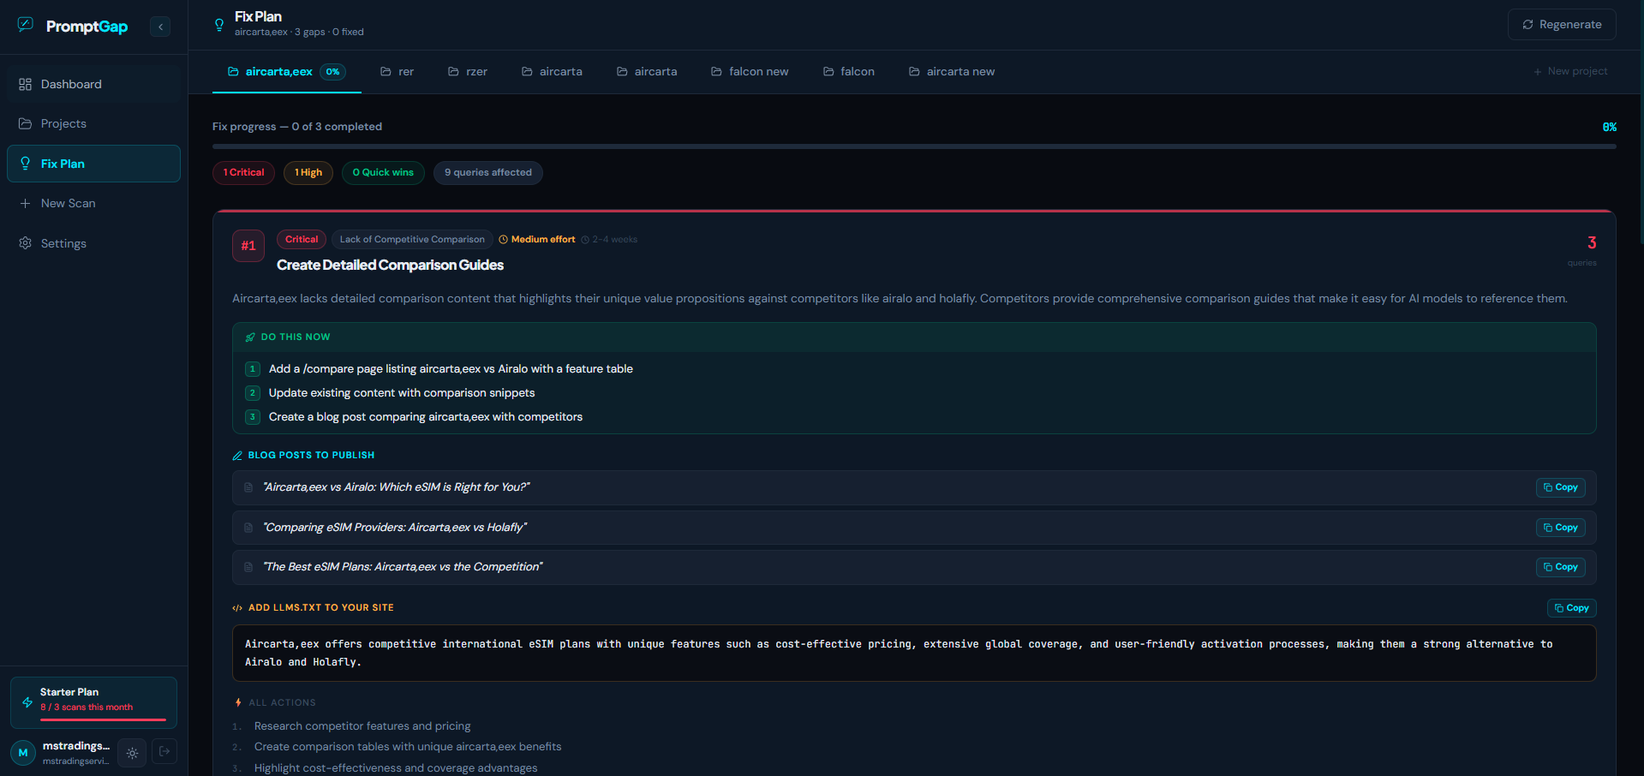Viewport: 1644px width, 776px height.
Task: Click the pencil icon by BLOG POSTS TO PUBLISH
Action: [x=237, y=456]
